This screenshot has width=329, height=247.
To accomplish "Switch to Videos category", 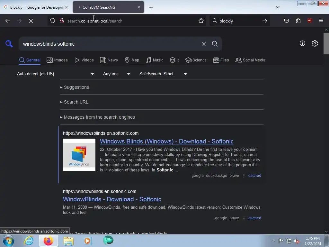I will (x=84, y=60).
